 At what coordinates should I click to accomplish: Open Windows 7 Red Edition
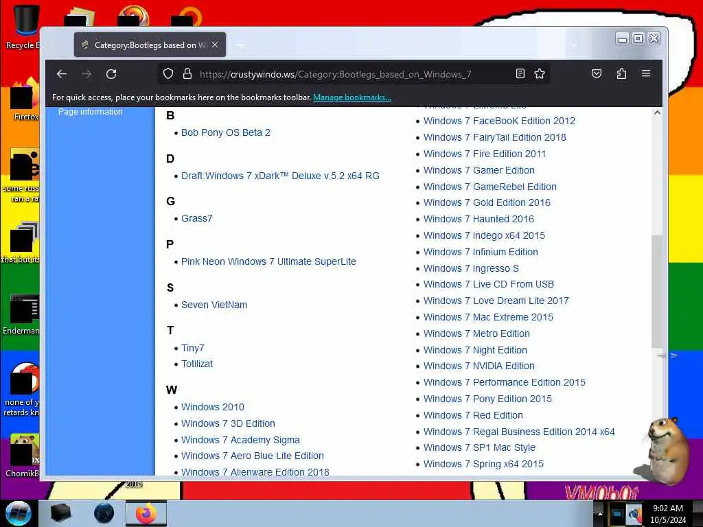point(473,415)
